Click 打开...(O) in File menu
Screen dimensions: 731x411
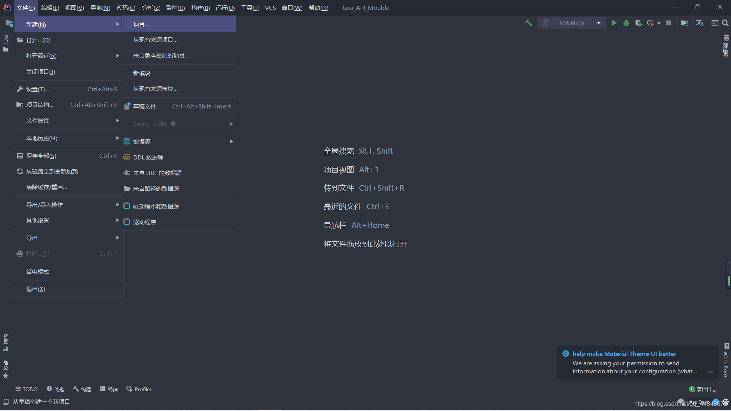point(68,40)
